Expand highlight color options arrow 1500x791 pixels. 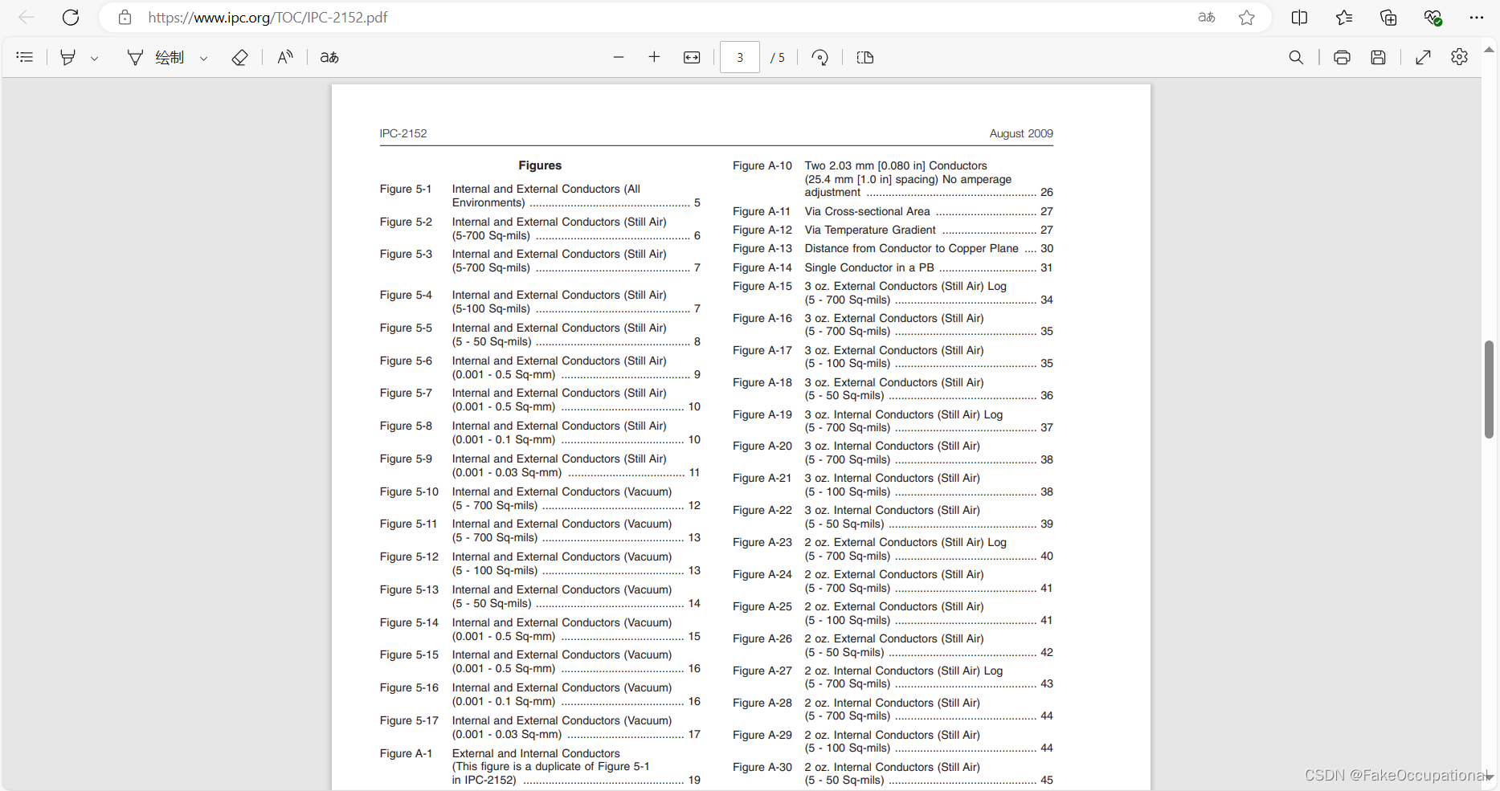tap(94, 58)
